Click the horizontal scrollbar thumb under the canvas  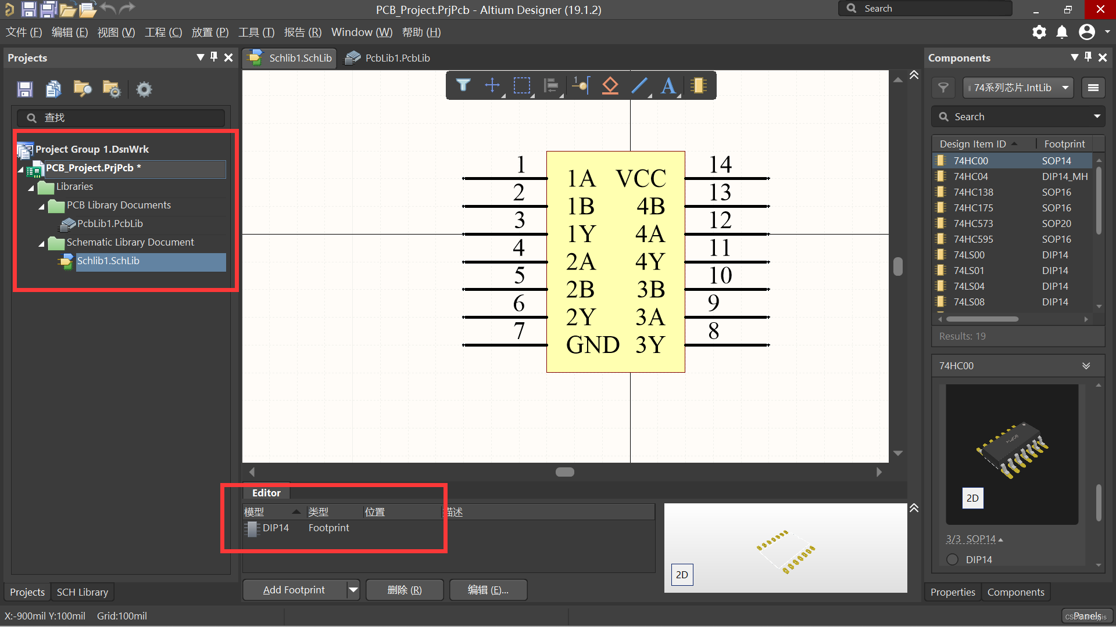click(565, 472)
